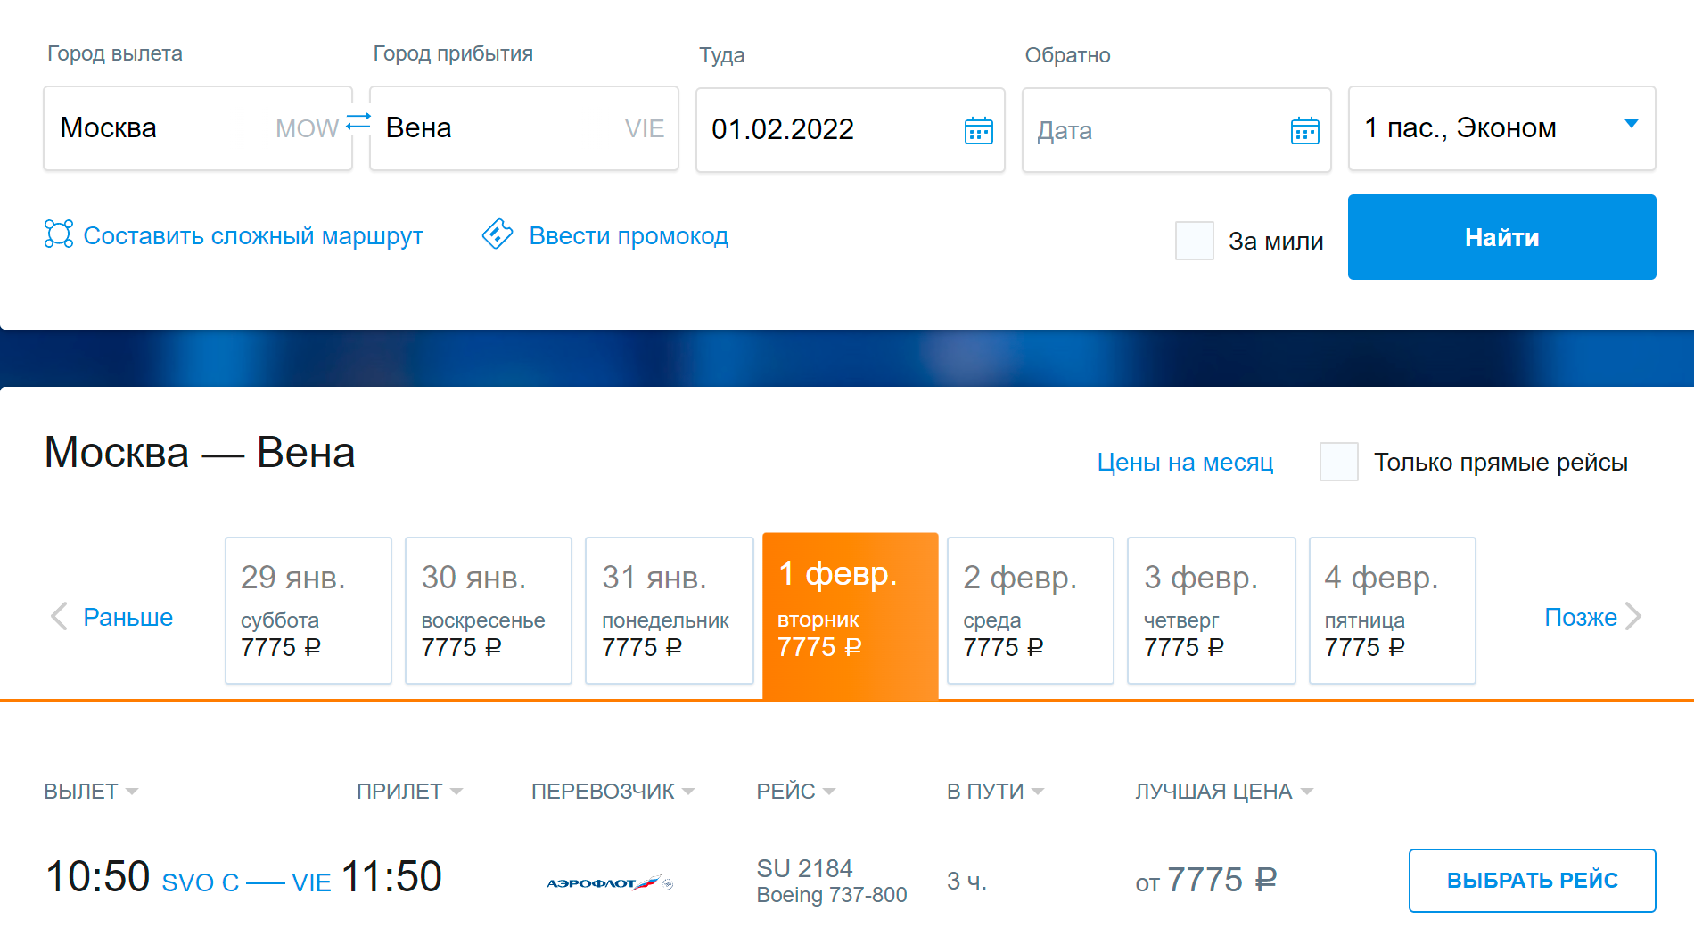Click the 3 ч. duration text
The height and width of the screenshot is (952, 1694).
tap(966, 882)
